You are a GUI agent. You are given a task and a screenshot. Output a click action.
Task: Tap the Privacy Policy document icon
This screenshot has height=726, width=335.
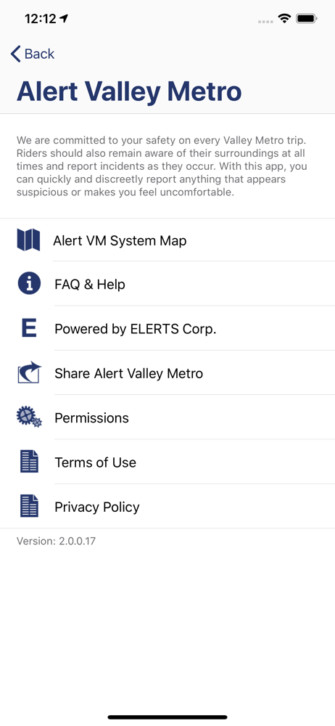point(29,506)
